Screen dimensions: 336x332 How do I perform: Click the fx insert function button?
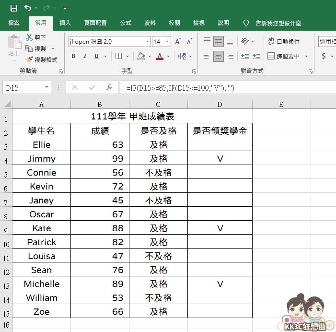[x=109, y=87]
